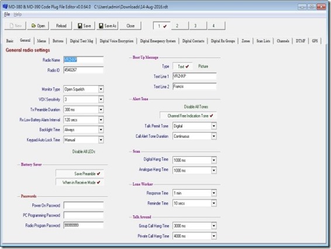Viewport: 331px width, 249px height.
Task: Switch to file slot 4
Action: 216,26
